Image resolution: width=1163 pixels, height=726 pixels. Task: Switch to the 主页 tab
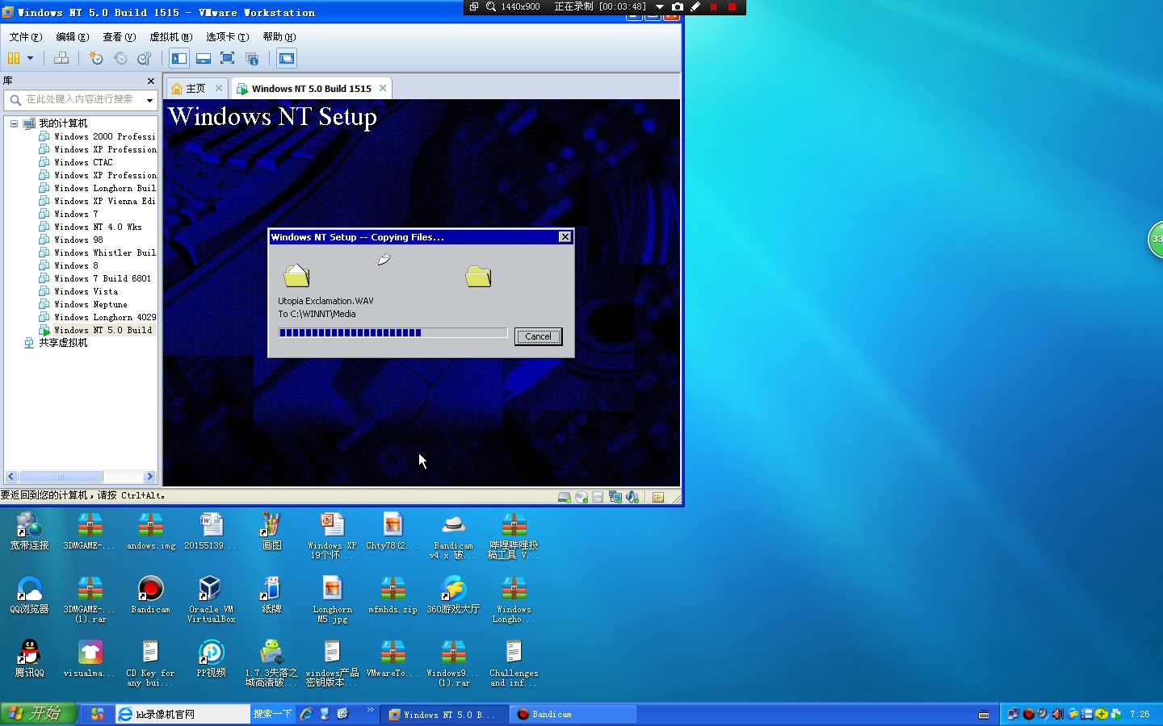tap(195, 89)
